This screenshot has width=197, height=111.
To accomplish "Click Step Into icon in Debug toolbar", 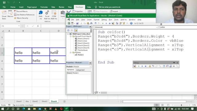I will (153, 66).
